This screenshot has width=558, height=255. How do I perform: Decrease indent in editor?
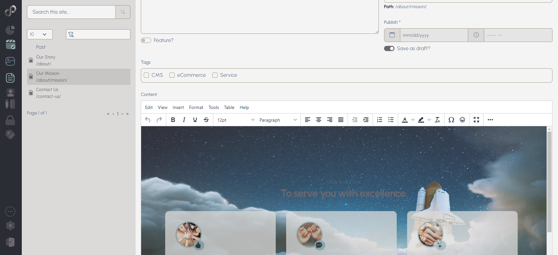[x=355, y=120]
